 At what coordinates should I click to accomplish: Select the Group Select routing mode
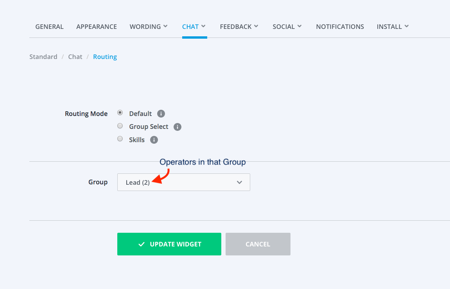(120, 126)
